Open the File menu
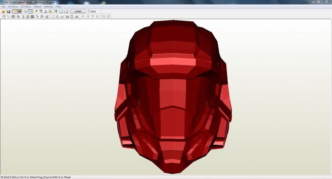This screenshot has height=179, width=332. tap(3, 6)
